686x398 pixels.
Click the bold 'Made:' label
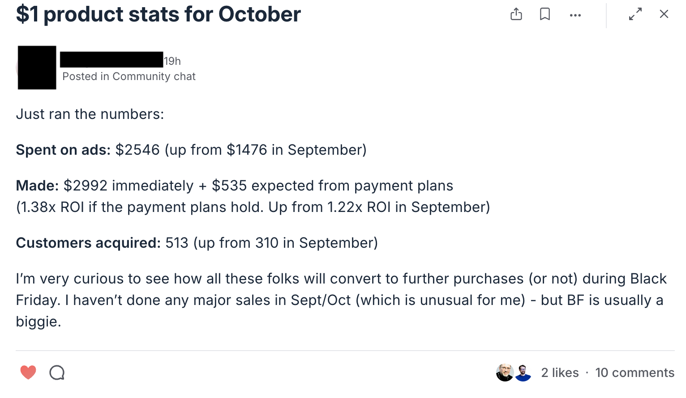tap(38, 186)
